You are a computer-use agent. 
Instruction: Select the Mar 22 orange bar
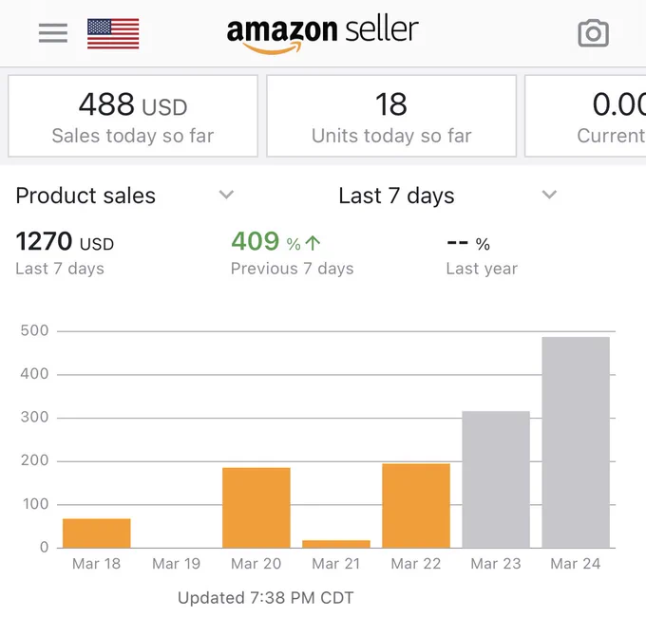pyautogui.click(x=416, y=505)
